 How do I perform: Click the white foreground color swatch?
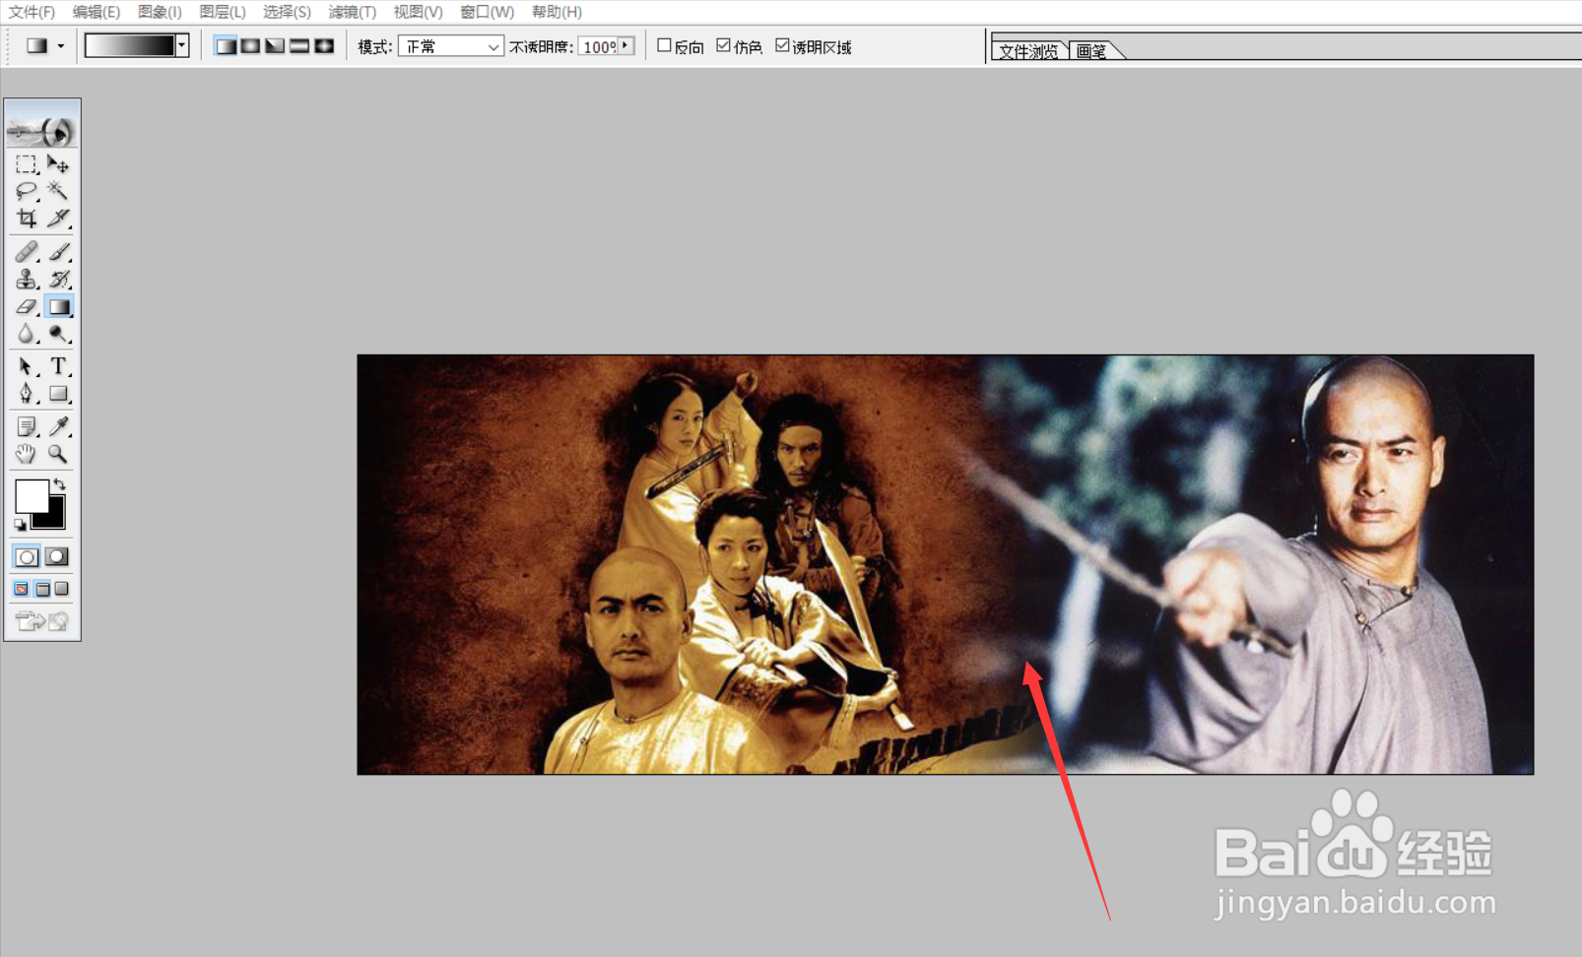click(x=31, y=495)
